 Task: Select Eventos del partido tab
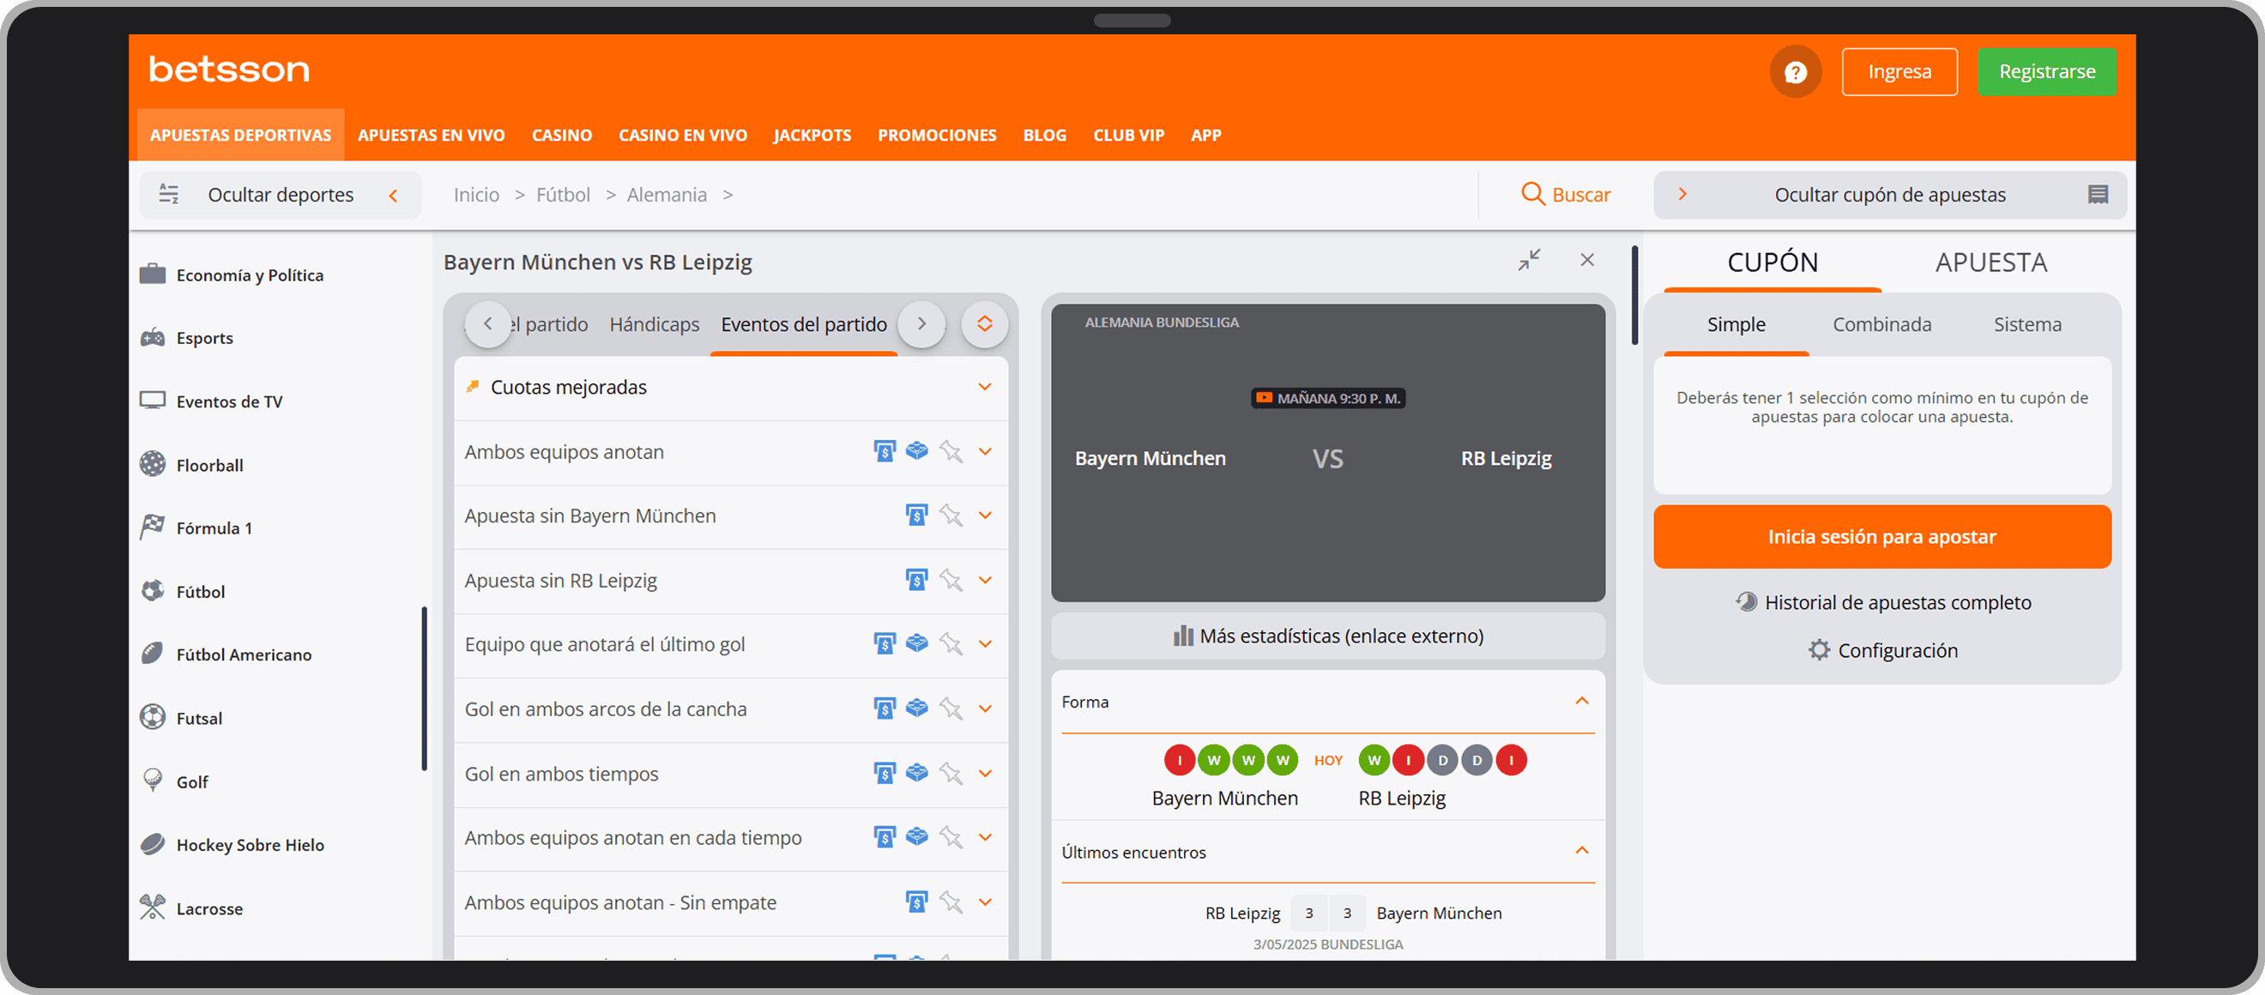(x=804, y=324)
